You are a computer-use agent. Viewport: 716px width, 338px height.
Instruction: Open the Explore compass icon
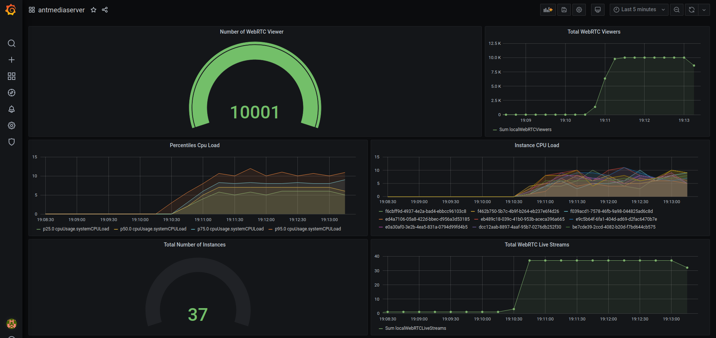tap(12, 93)
